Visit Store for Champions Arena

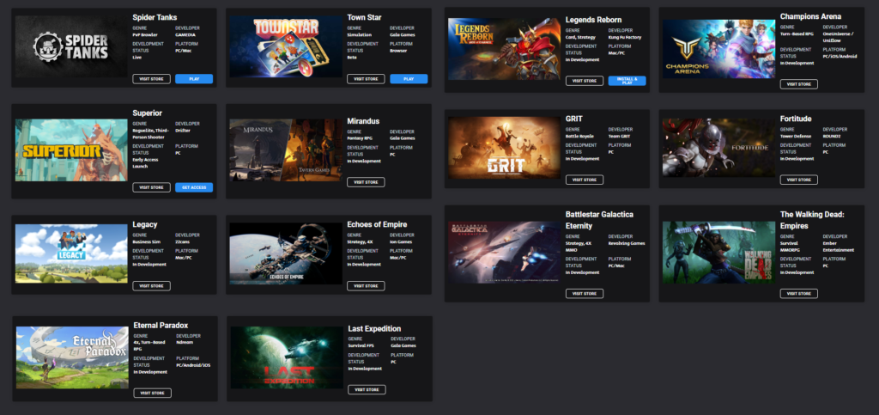799,84
